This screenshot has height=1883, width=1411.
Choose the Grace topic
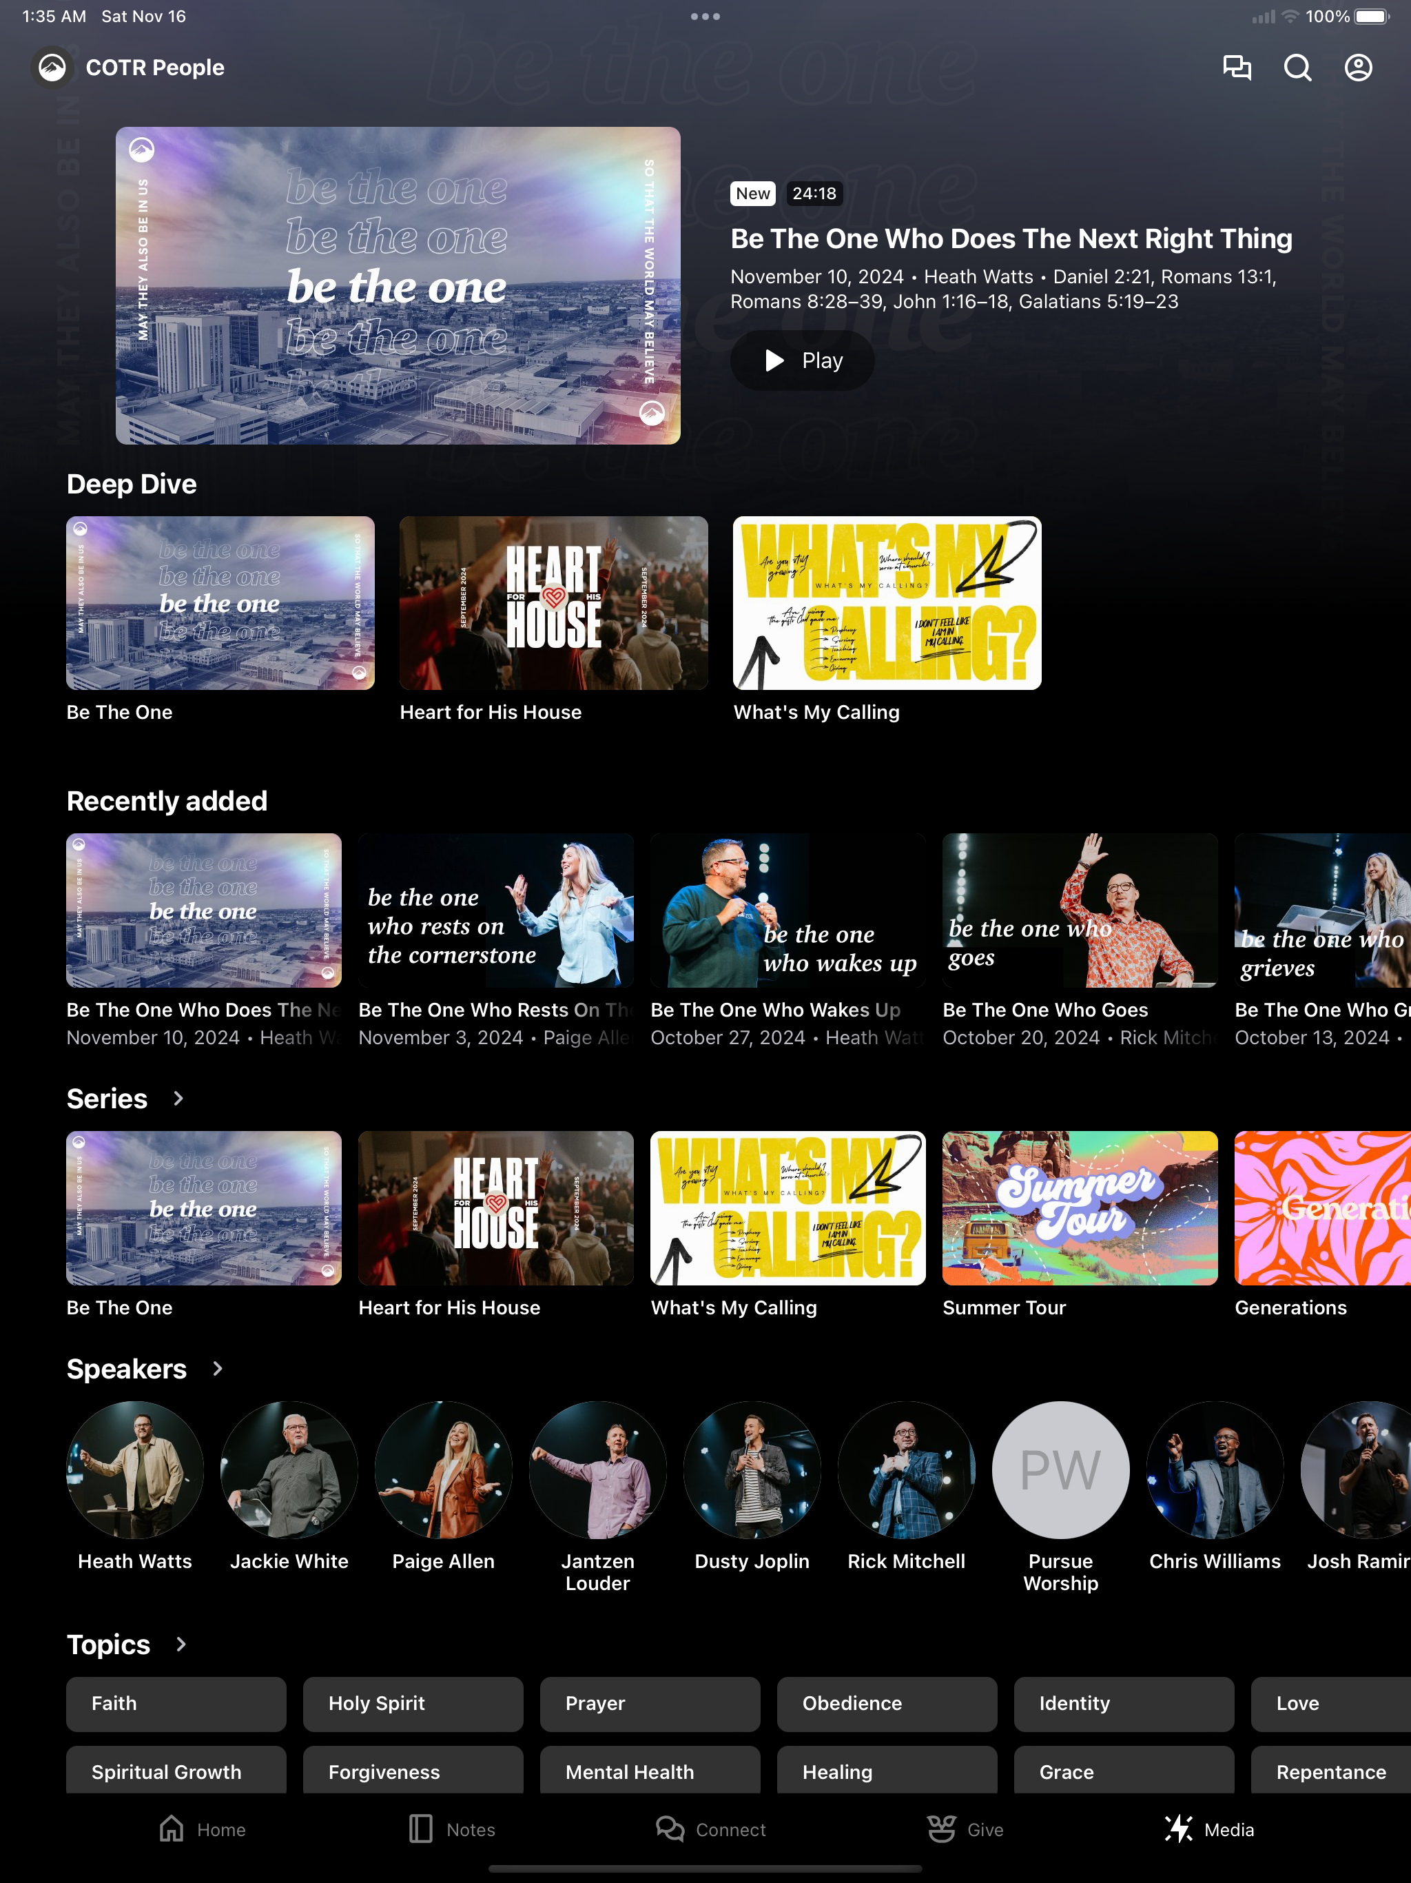coord(1124,1770)
